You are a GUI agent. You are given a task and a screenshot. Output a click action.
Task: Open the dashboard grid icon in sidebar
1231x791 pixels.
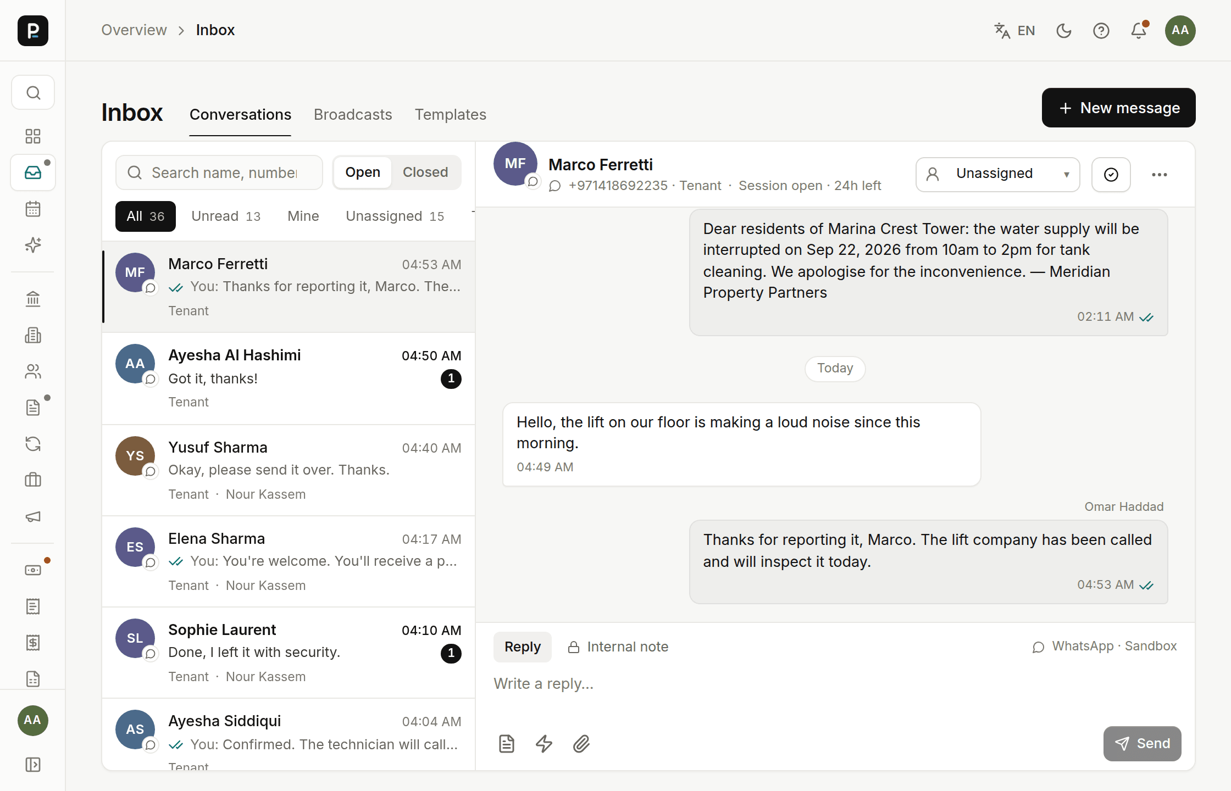[33, 136]
